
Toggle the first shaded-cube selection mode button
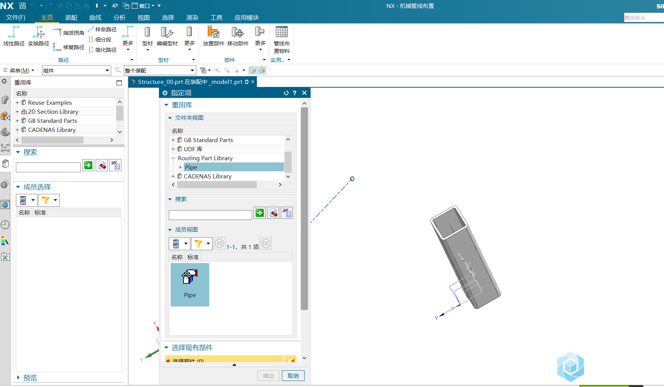pos(253,70)
